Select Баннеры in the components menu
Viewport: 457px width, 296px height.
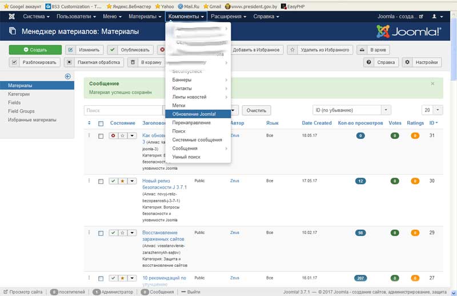point(198,79)
